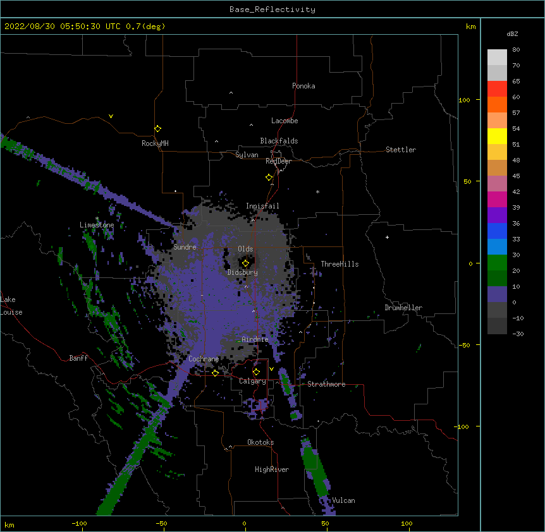
Task: Click the 80 dBZ light gray color swatch
Action: click(x=497, y=57)
